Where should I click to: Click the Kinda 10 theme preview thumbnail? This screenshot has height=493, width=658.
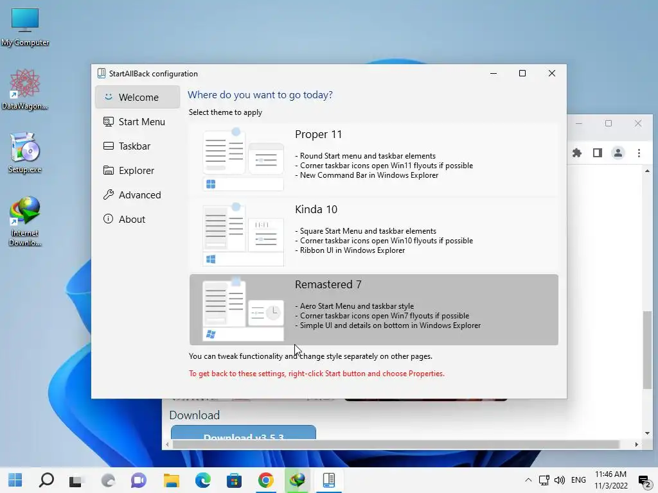pyautogui.click(x=244, y=235)
